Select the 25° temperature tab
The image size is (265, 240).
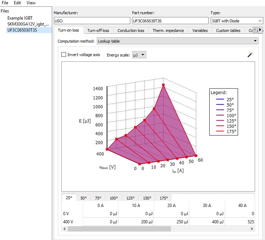(69, 198)
